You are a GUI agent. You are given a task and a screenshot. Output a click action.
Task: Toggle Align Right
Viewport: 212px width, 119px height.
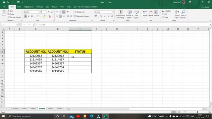coord(64,16)
